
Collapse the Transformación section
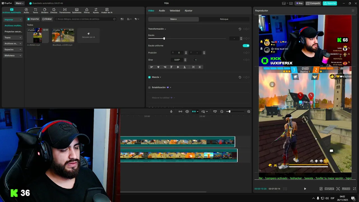(165, 29)
